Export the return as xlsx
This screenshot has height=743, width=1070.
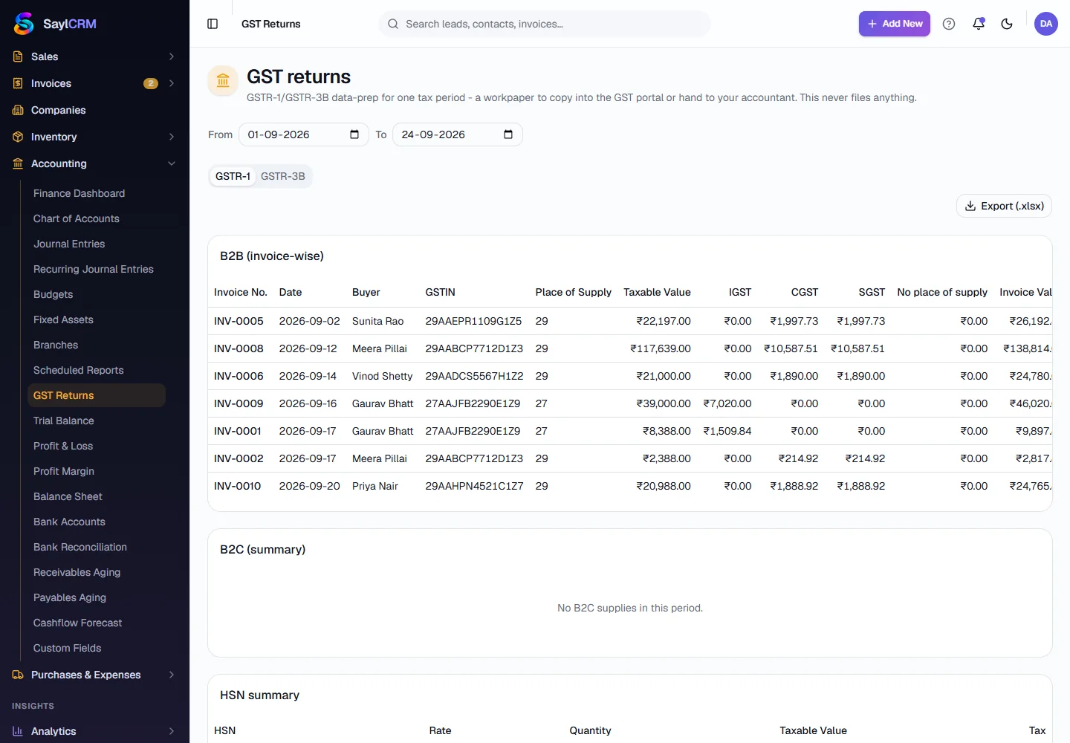(x=1004, y=206)
